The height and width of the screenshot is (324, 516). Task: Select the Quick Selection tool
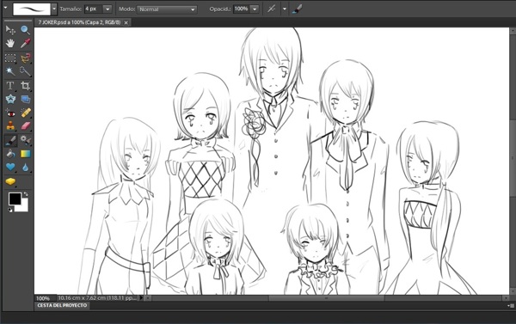(x=25, y=71)
